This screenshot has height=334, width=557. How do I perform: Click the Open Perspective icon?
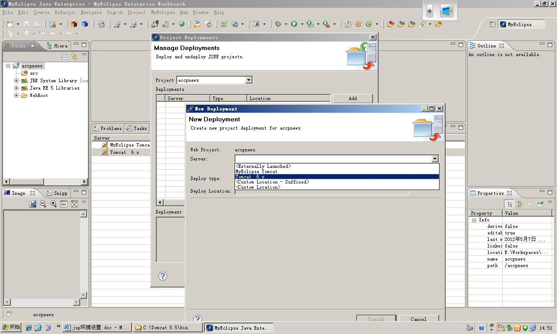493,24
